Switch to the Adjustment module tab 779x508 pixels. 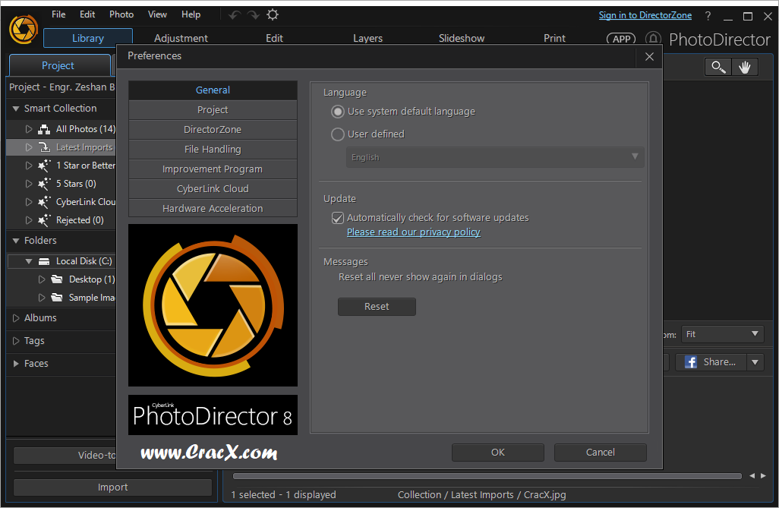(181, 38)
